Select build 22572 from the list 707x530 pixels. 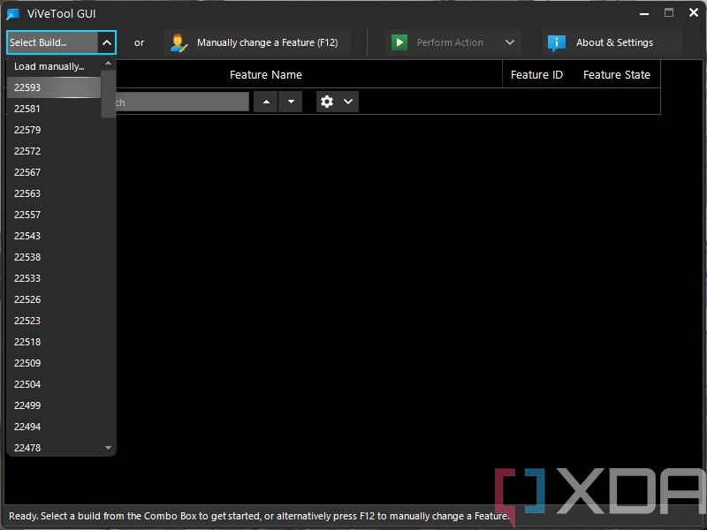(x=54, y=151)
